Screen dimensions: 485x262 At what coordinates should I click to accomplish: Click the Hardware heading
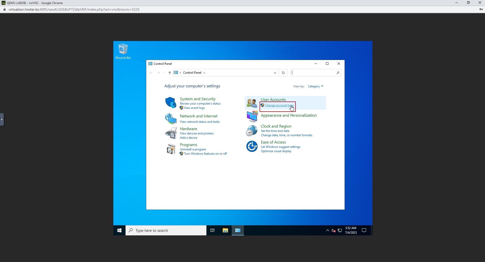click(x=188, y=129)
